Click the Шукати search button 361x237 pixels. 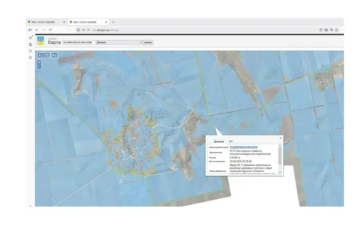tap(148, 42)
